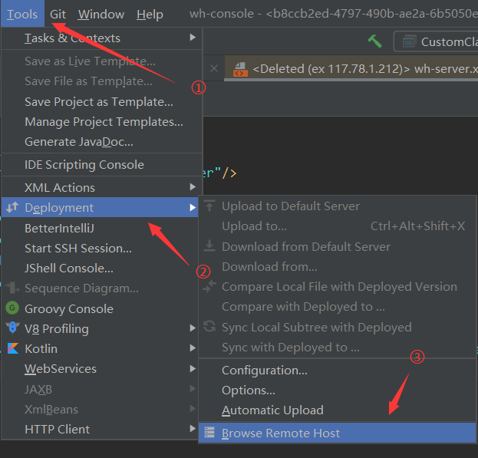Expand the V8 Profiling submenu arrow
Image resolution: width=478 pixels, height=458 pixels.
tap(193, 328)
